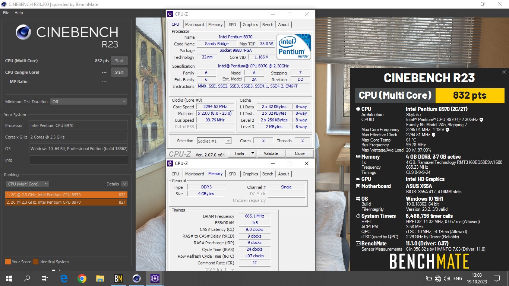Start the CPU Single Core test
Viewport: 509px width, 286px height.
coord(119,72)
